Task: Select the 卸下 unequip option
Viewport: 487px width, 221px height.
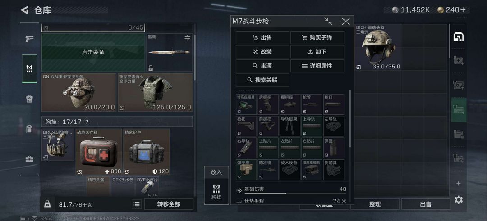Action: [x=317, y=52]
